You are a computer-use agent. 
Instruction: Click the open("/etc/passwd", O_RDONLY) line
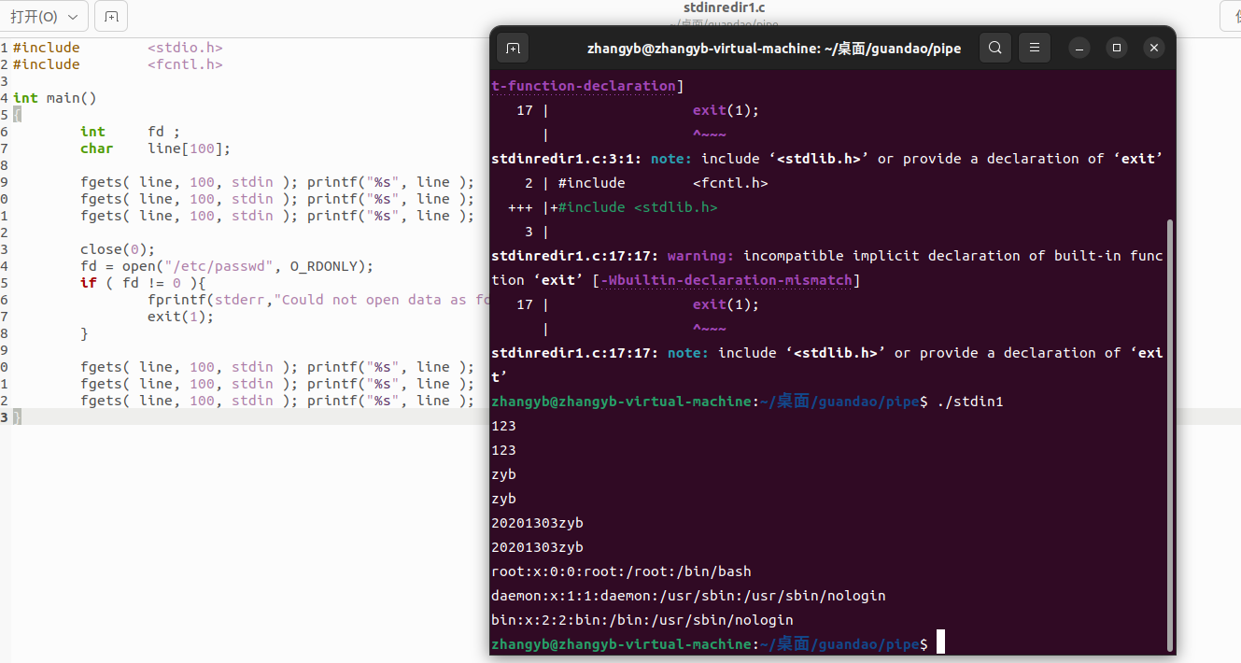226,266
